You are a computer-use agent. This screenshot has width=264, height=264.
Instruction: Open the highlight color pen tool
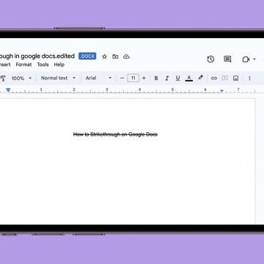(200, 78)
